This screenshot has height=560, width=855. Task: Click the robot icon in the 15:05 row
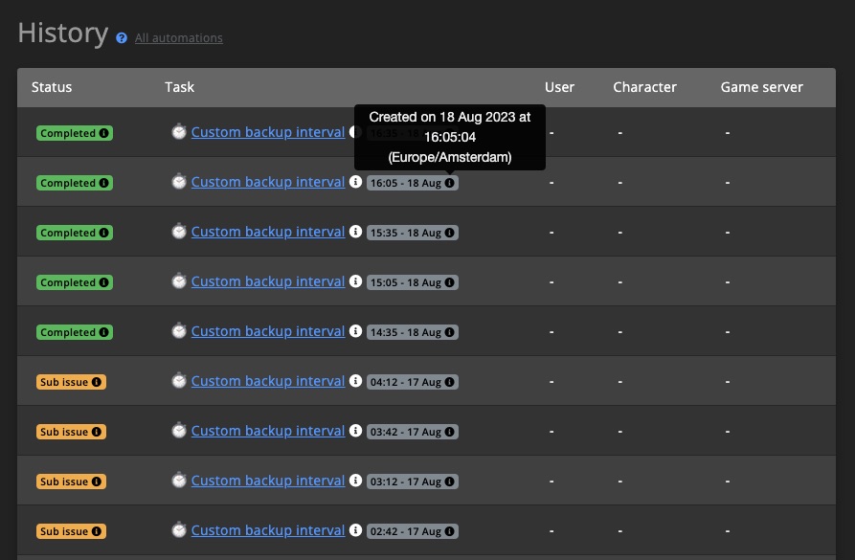click(x=179, y=281)
